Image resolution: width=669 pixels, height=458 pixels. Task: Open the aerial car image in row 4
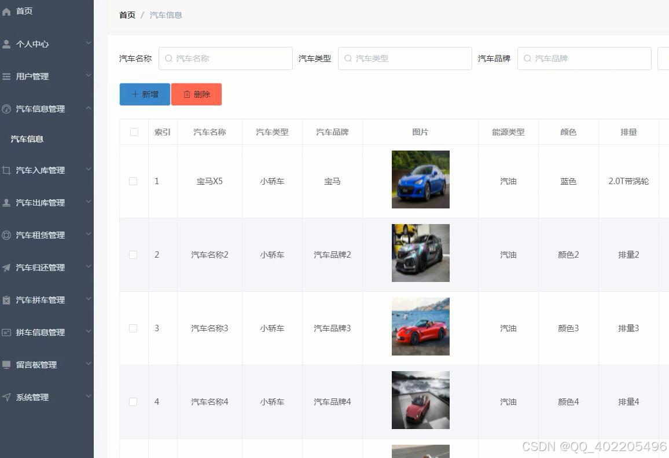pos(421,400)
